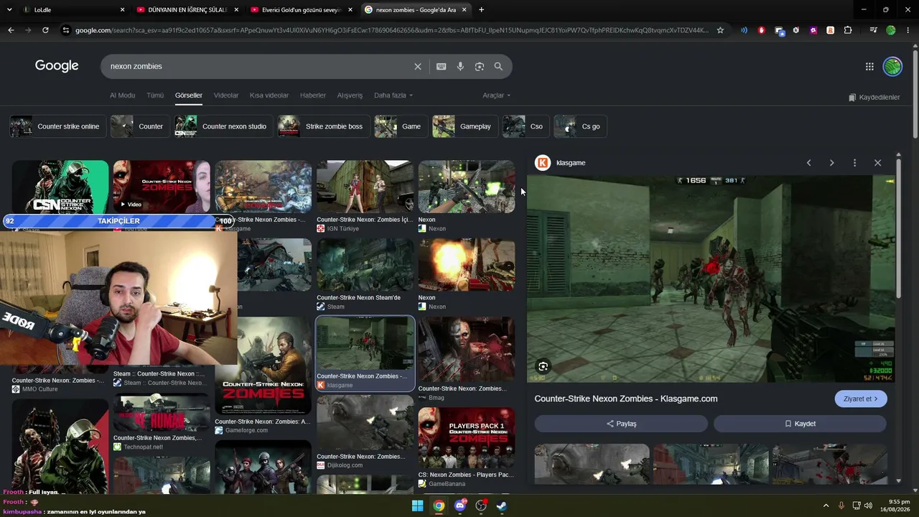Open the Windows Start menu
The image size is (919, 517).
[x=417, y=506]
